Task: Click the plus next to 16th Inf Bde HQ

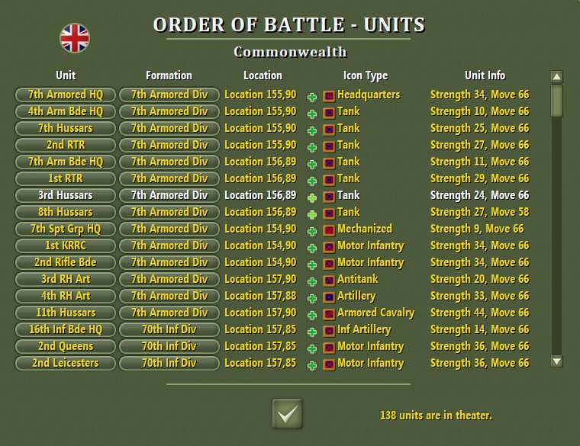Action: point(312,332)
